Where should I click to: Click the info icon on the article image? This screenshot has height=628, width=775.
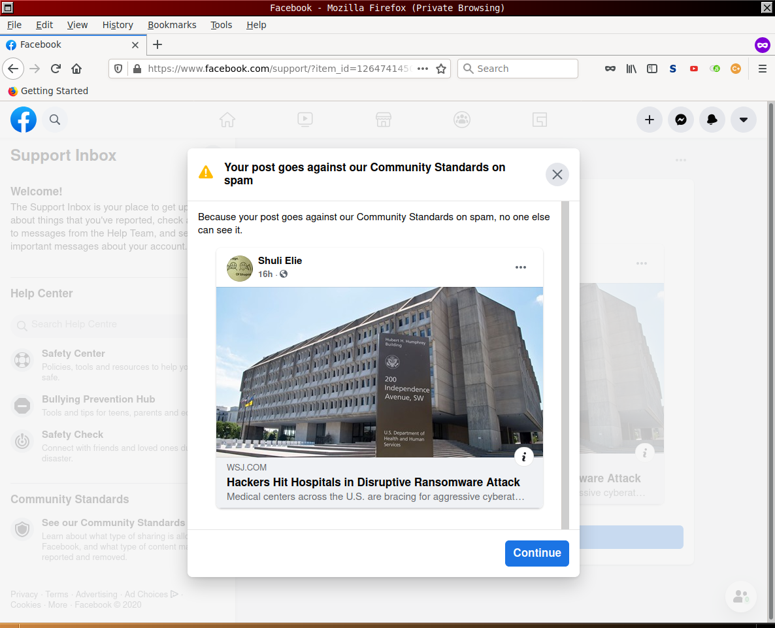(524, 457)
